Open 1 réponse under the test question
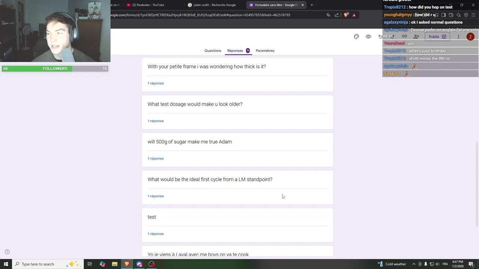This screenshot has width=479, height=269. [156, 234]
